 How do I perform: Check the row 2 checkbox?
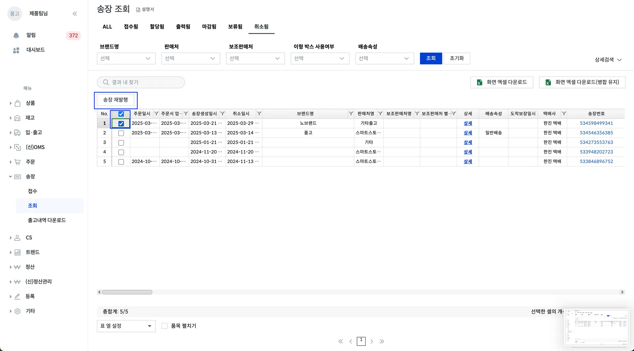121,133
